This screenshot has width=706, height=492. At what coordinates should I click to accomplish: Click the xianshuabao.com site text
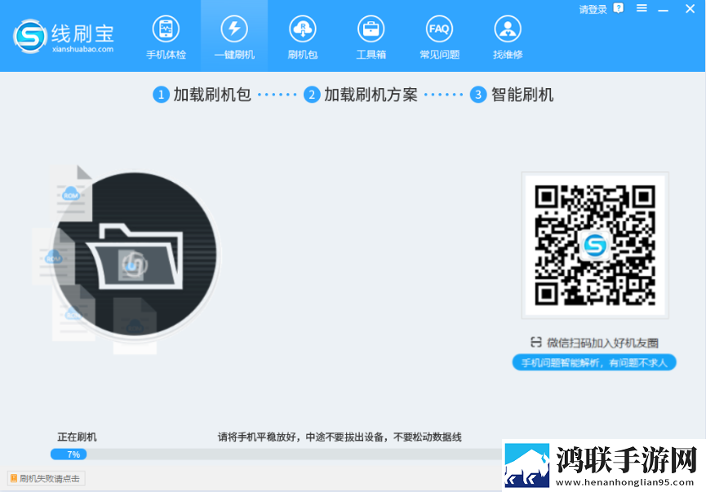click(83, 49)
